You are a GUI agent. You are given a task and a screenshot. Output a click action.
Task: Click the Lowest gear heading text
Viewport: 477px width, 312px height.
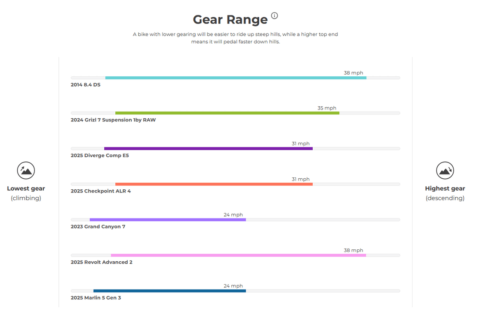26,188
